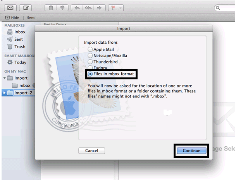Hide the mailbox list

[x=12, y=18]
